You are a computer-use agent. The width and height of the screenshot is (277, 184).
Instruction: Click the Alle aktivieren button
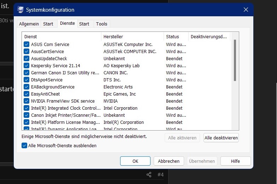(x=182, y=138)
